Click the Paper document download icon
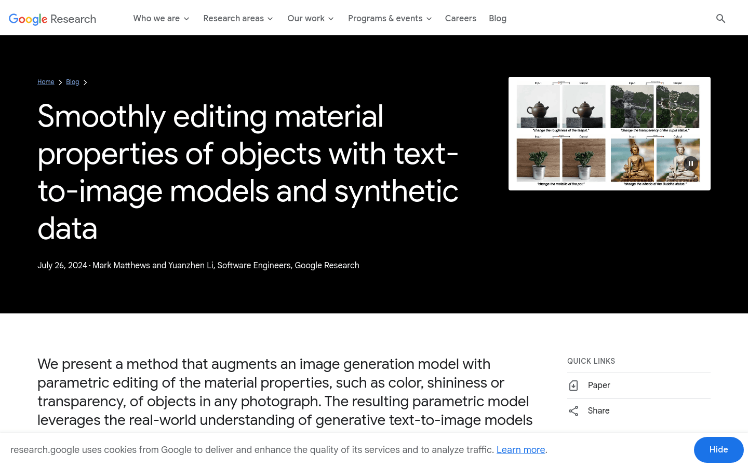 pos(573,386)
